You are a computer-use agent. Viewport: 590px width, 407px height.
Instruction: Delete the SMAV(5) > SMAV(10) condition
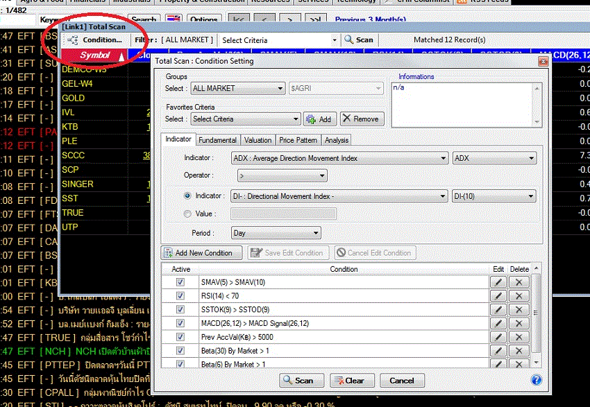(519, 282)
